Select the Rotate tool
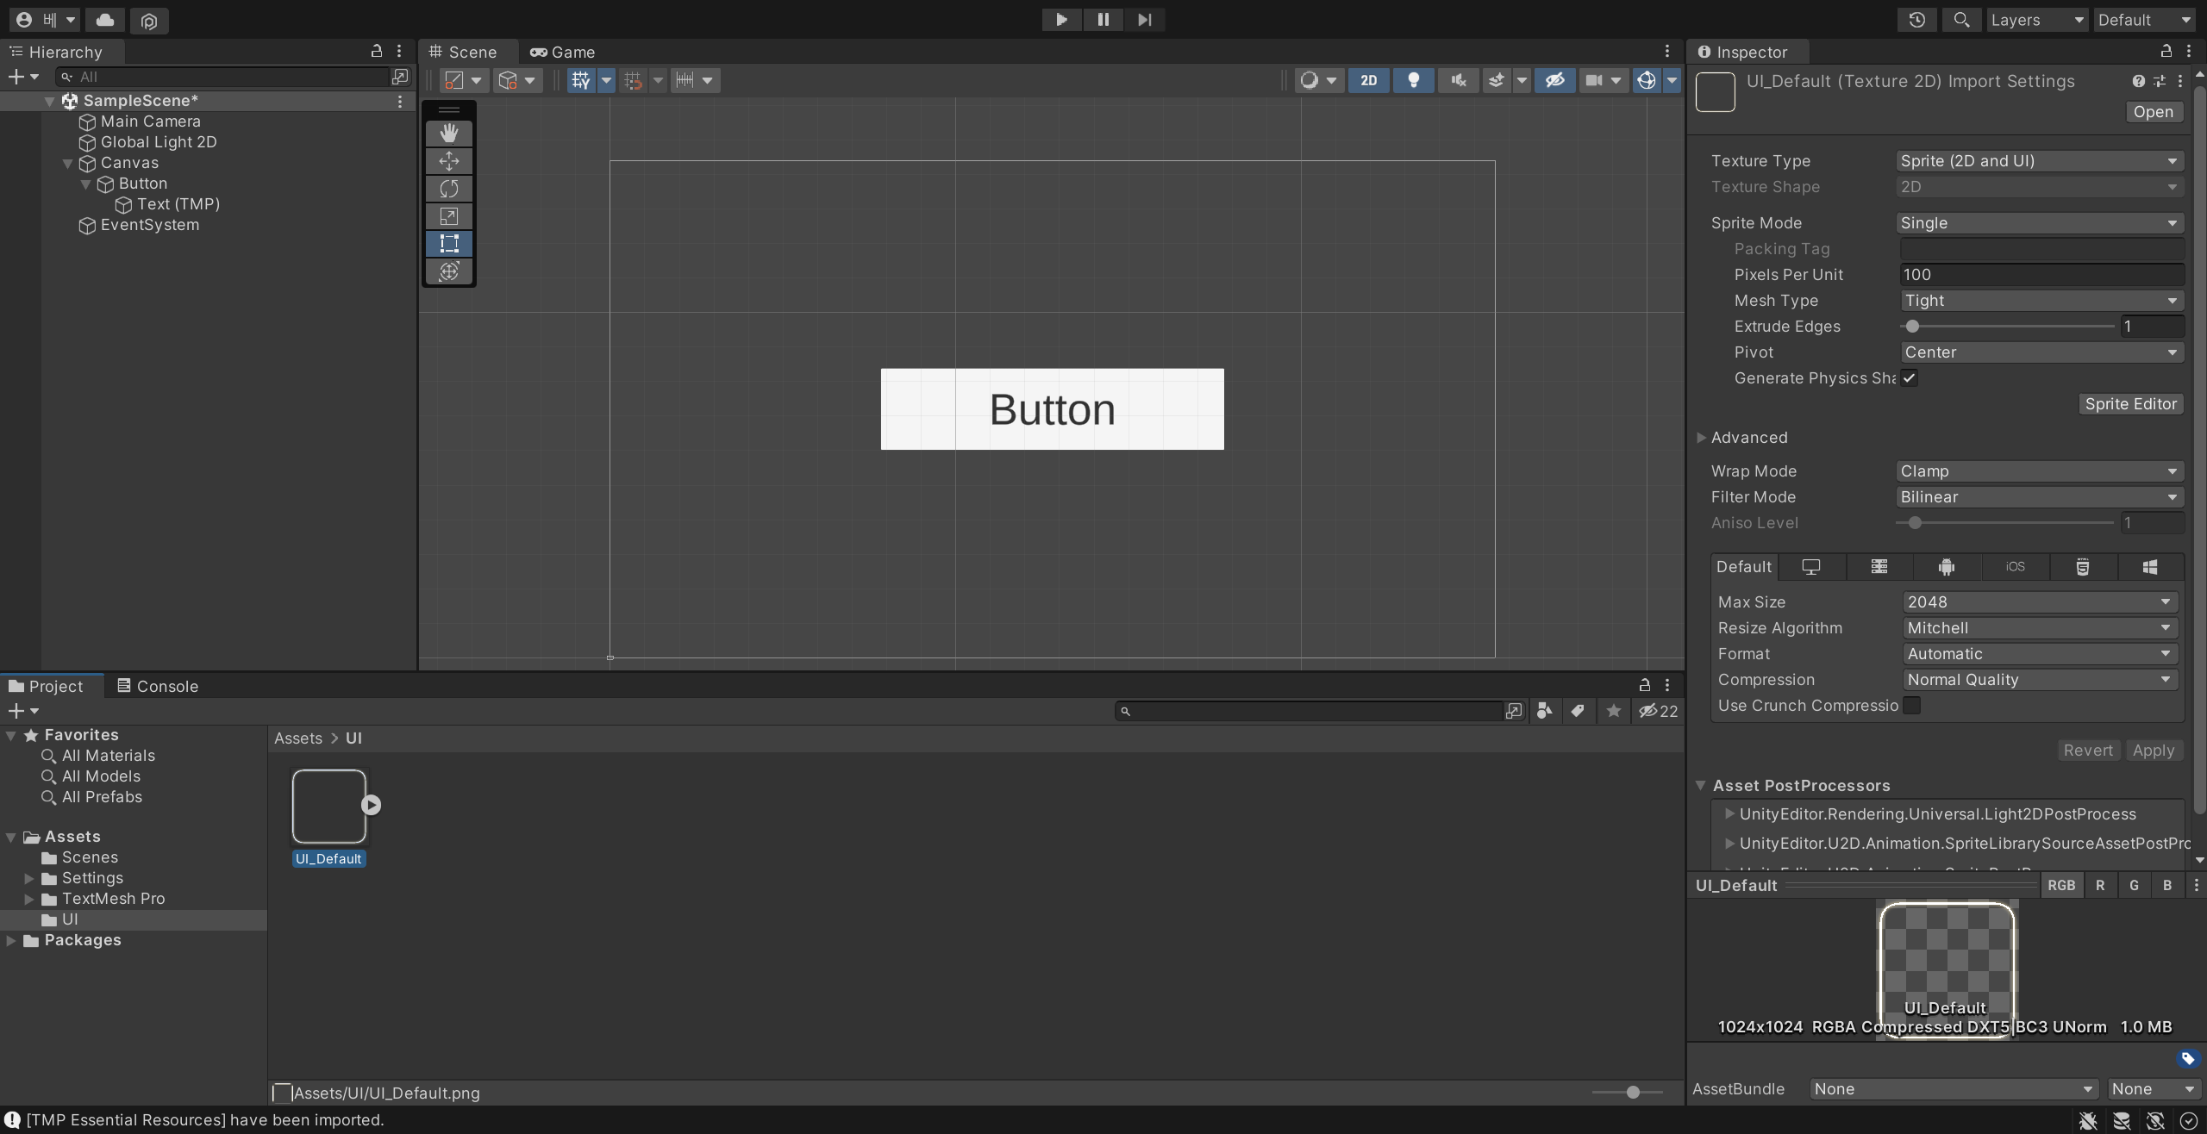 pyautogui.click(x=448, y=189)
